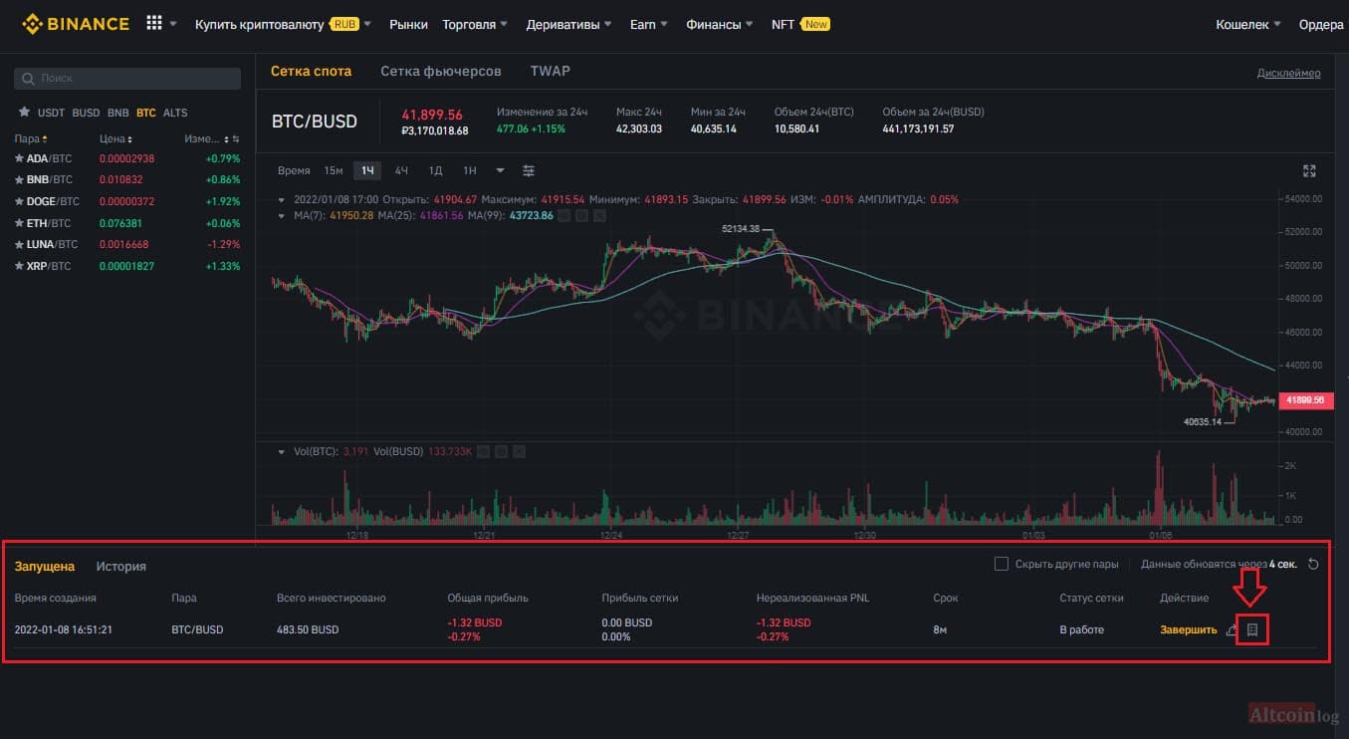The image size is (1349, 739).
Task: Star the BNB/BTC pair
Action: tap(19, 180)
